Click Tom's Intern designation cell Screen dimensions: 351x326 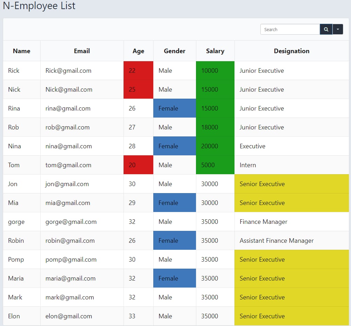[292, 165]
